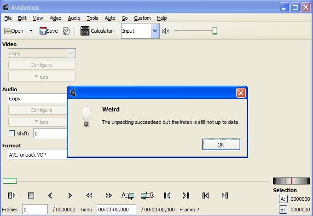Set selection marker A

[x=128, y=195]
